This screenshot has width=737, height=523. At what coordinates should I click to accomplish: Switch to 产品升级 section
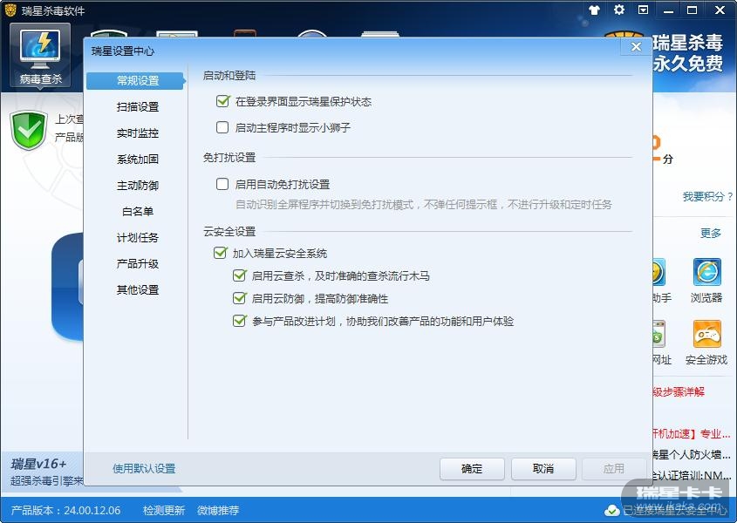[138, 263]
